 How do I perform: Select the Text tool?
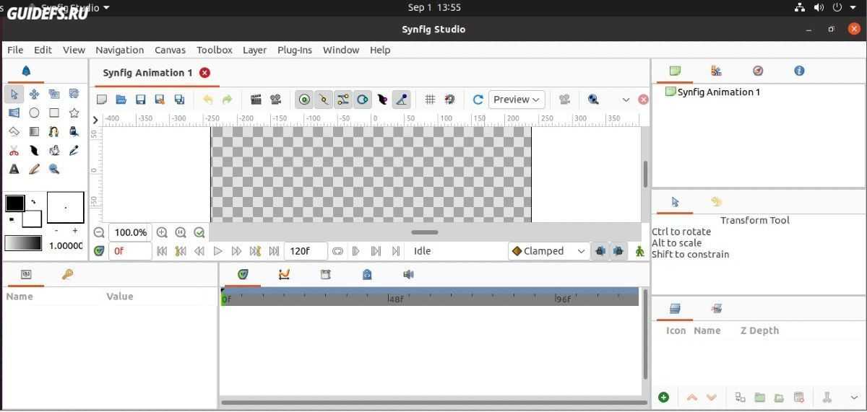point(14,169)
